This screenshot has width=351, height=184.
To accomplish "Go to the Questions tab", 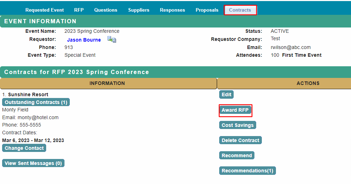I will [106, 10].
